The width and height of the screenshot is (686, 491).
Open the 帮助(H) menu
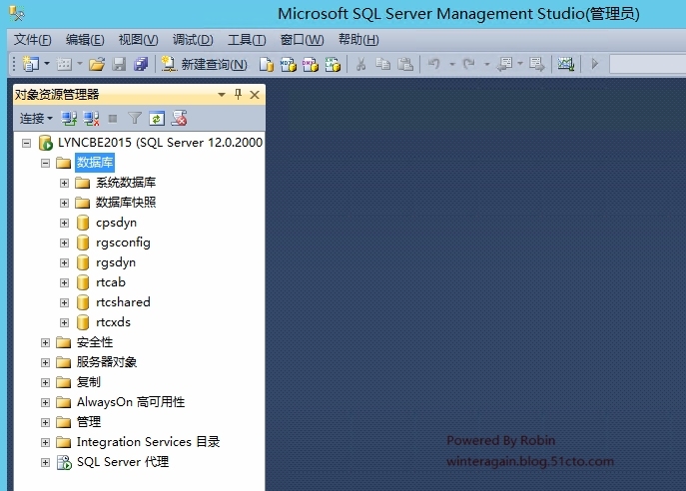358,40
